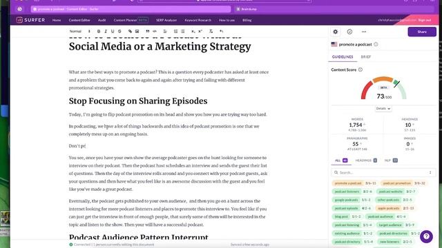Apply subscript formatting

pos(193,31)
